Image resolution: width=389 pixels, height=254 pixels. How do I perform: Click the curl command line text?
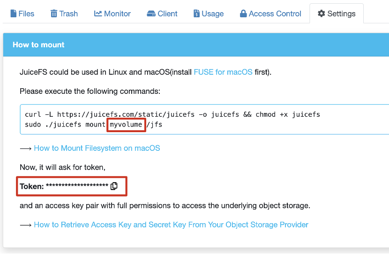172,114
